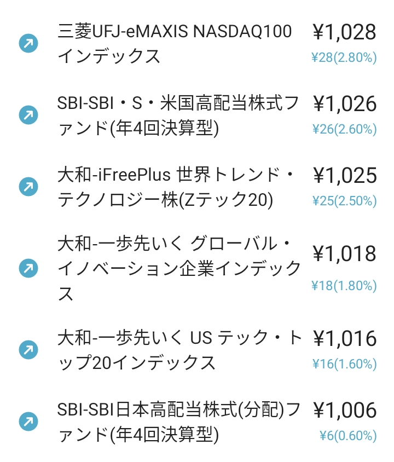Tap the up-arrow icon beside グローバル・イノベーション企業インデックス
Screen dimensions: 394x462
[28, 268]
